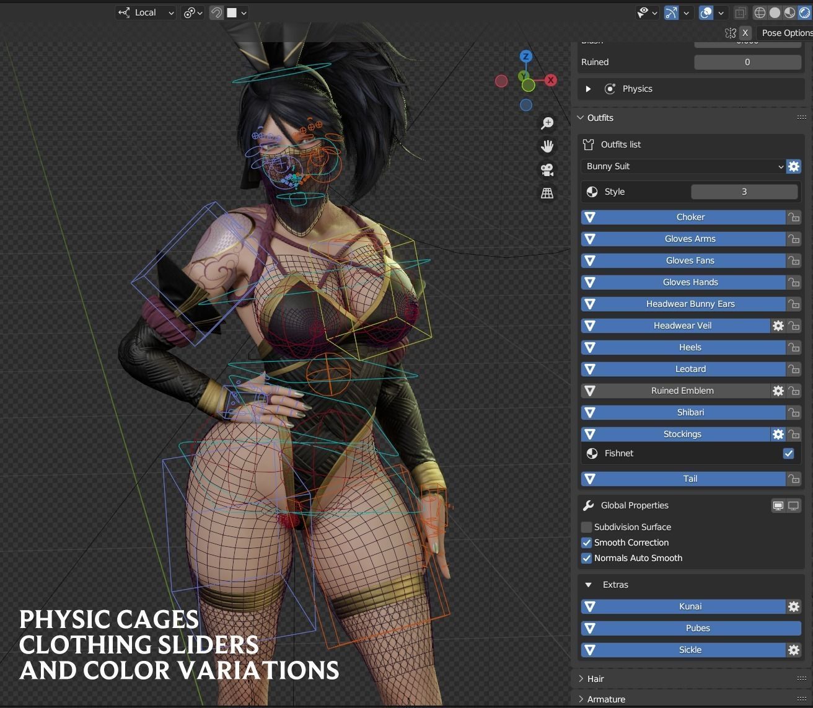The width and height of the screenshot is (813, 708).
Task: Click the Ruined value field
Action: (747, 62)
